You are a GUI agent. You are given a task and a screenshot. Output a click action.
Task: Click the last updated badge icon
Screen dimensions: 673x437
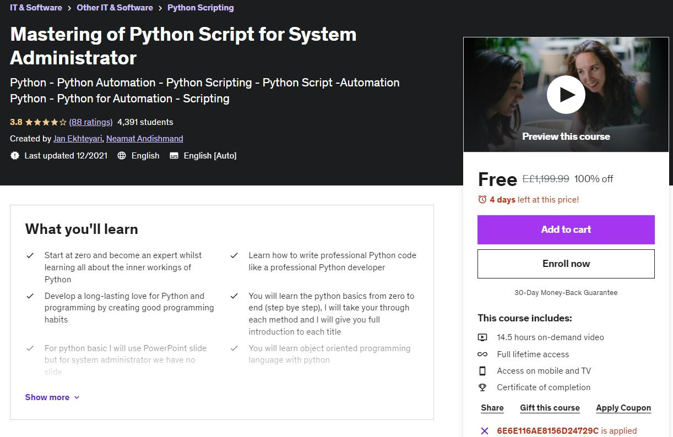tap(15, 156)
